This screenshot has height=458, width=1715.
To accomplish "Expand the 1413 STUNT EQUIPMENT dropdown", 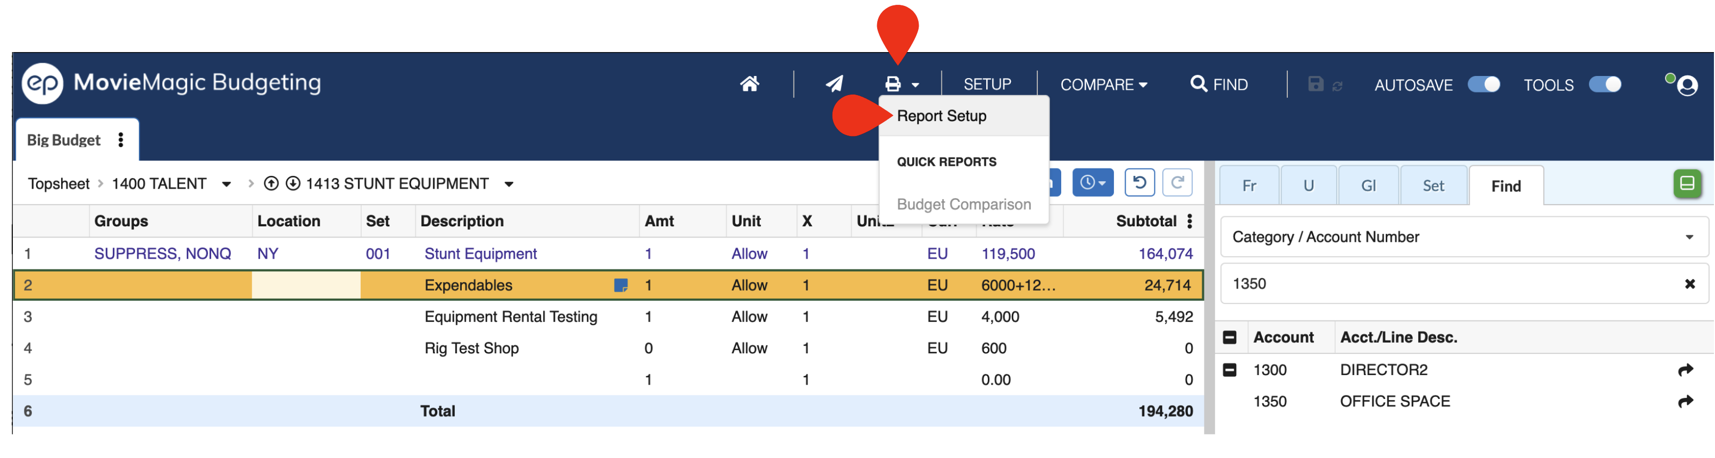I will pyautogui.click(x=509, y=184).
